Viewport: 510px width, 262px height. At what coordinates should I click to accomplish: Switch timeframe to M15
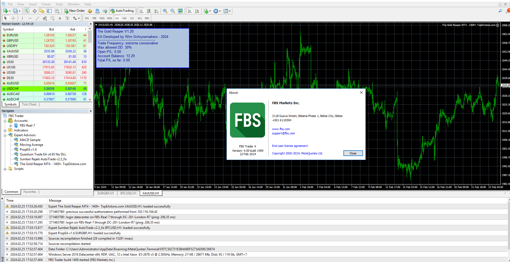102,18
